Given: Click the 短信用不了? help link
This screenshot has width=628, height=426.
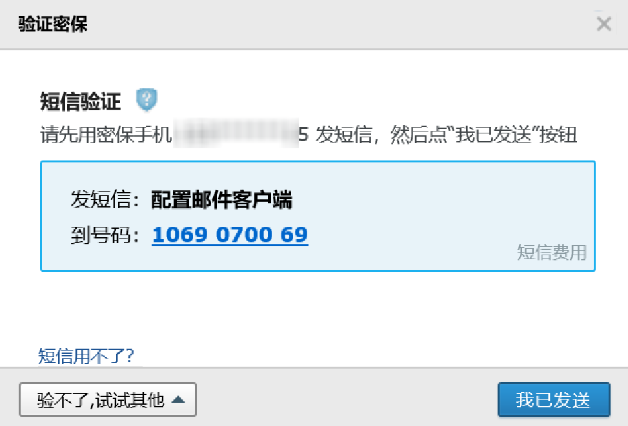Looking at the screenshot, I should click(86, 356).
